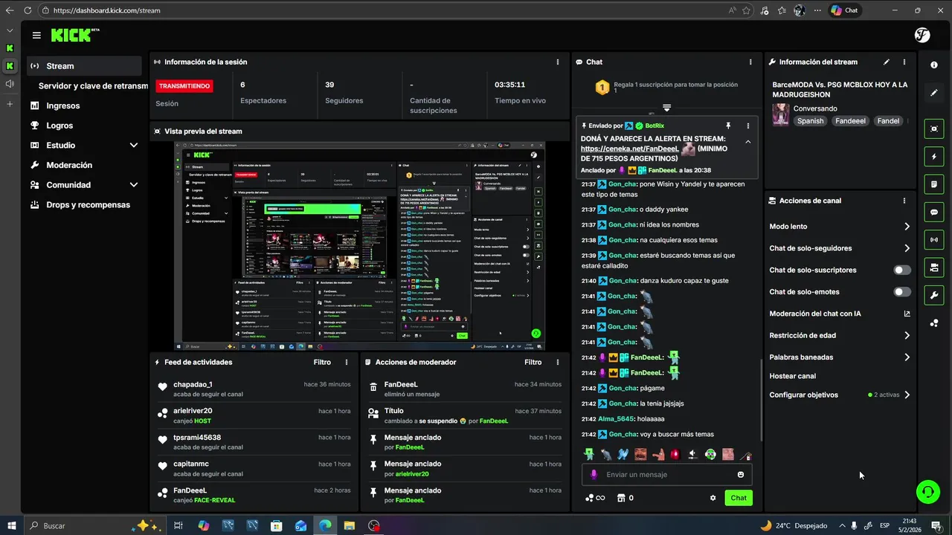Insert the pigeon emote from the emote row
952x535 pixels.
tap(606, 454)
